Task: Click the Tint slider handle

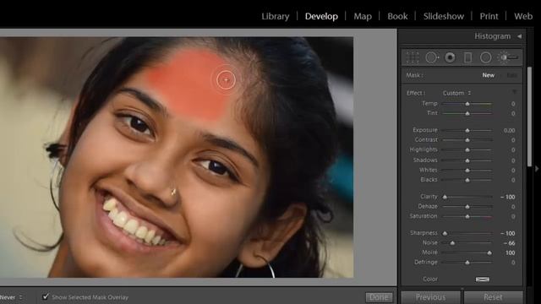Action: 467,113
